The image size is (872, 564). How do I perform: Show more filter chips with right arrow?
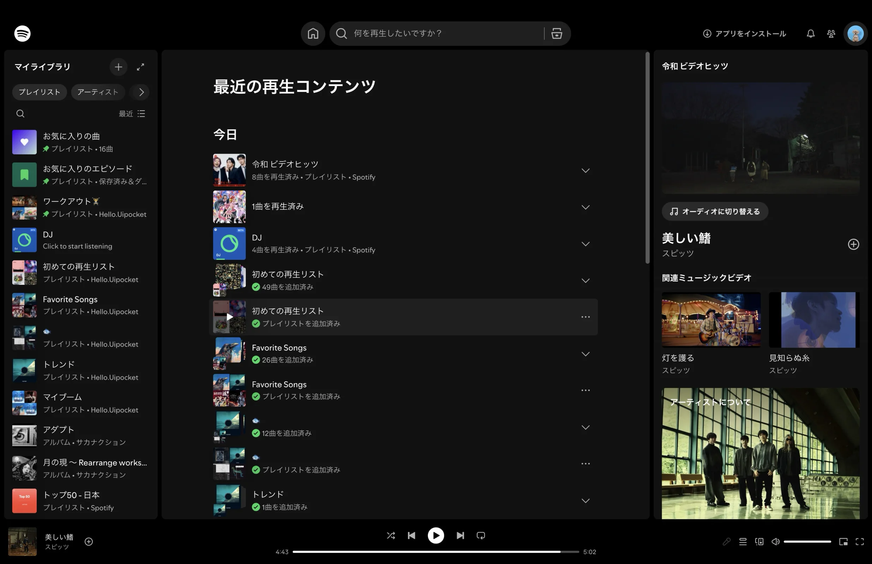coord(141,92)
